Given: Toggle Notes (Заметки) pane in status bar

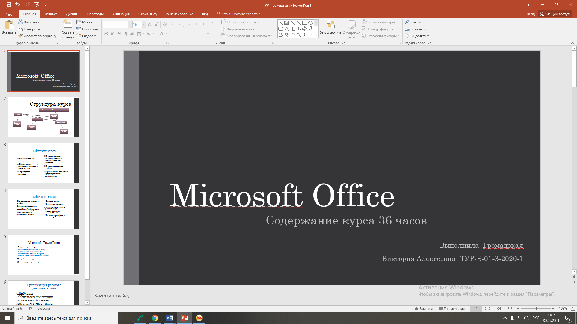Looking at the screenshot, I should coord(423,308).
